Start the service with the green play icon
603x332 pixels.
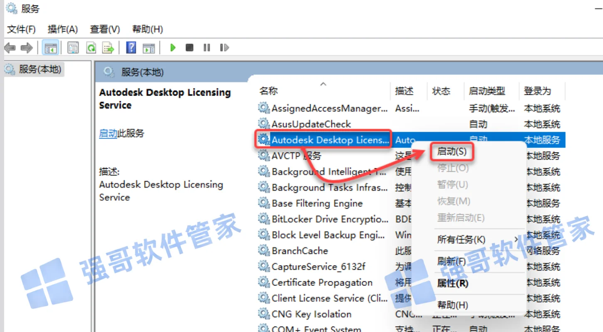[x=173, y=48]
